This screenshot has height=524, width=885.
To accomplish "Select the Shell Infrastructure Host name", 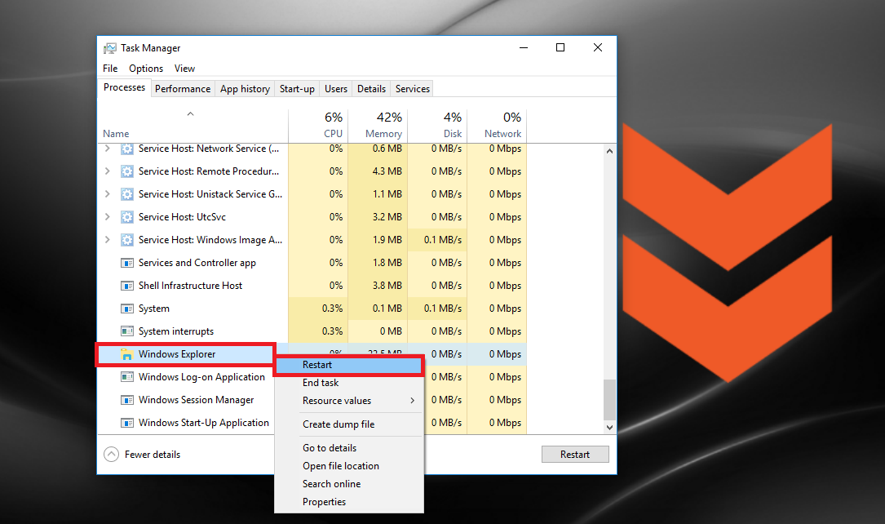I will click(x=190, y=286).
